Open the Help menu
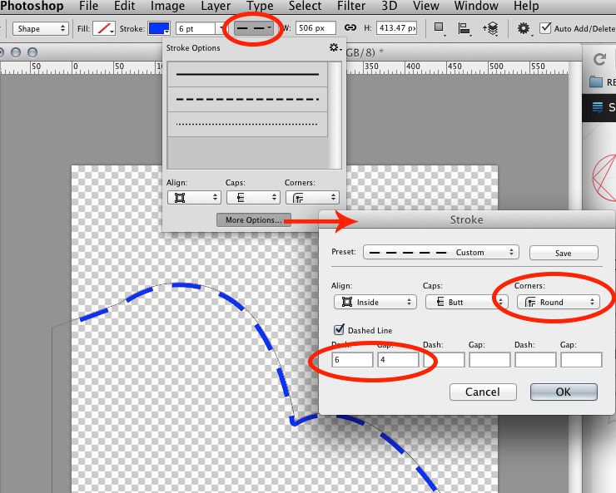 [x=526, y=6]
